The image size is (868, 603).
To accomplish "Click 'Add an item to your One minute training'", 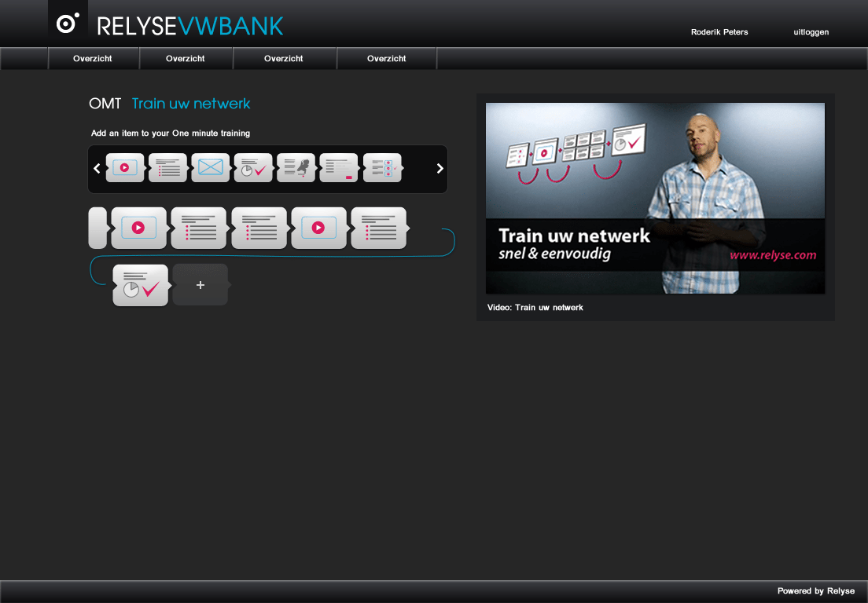I will (171, 133).
